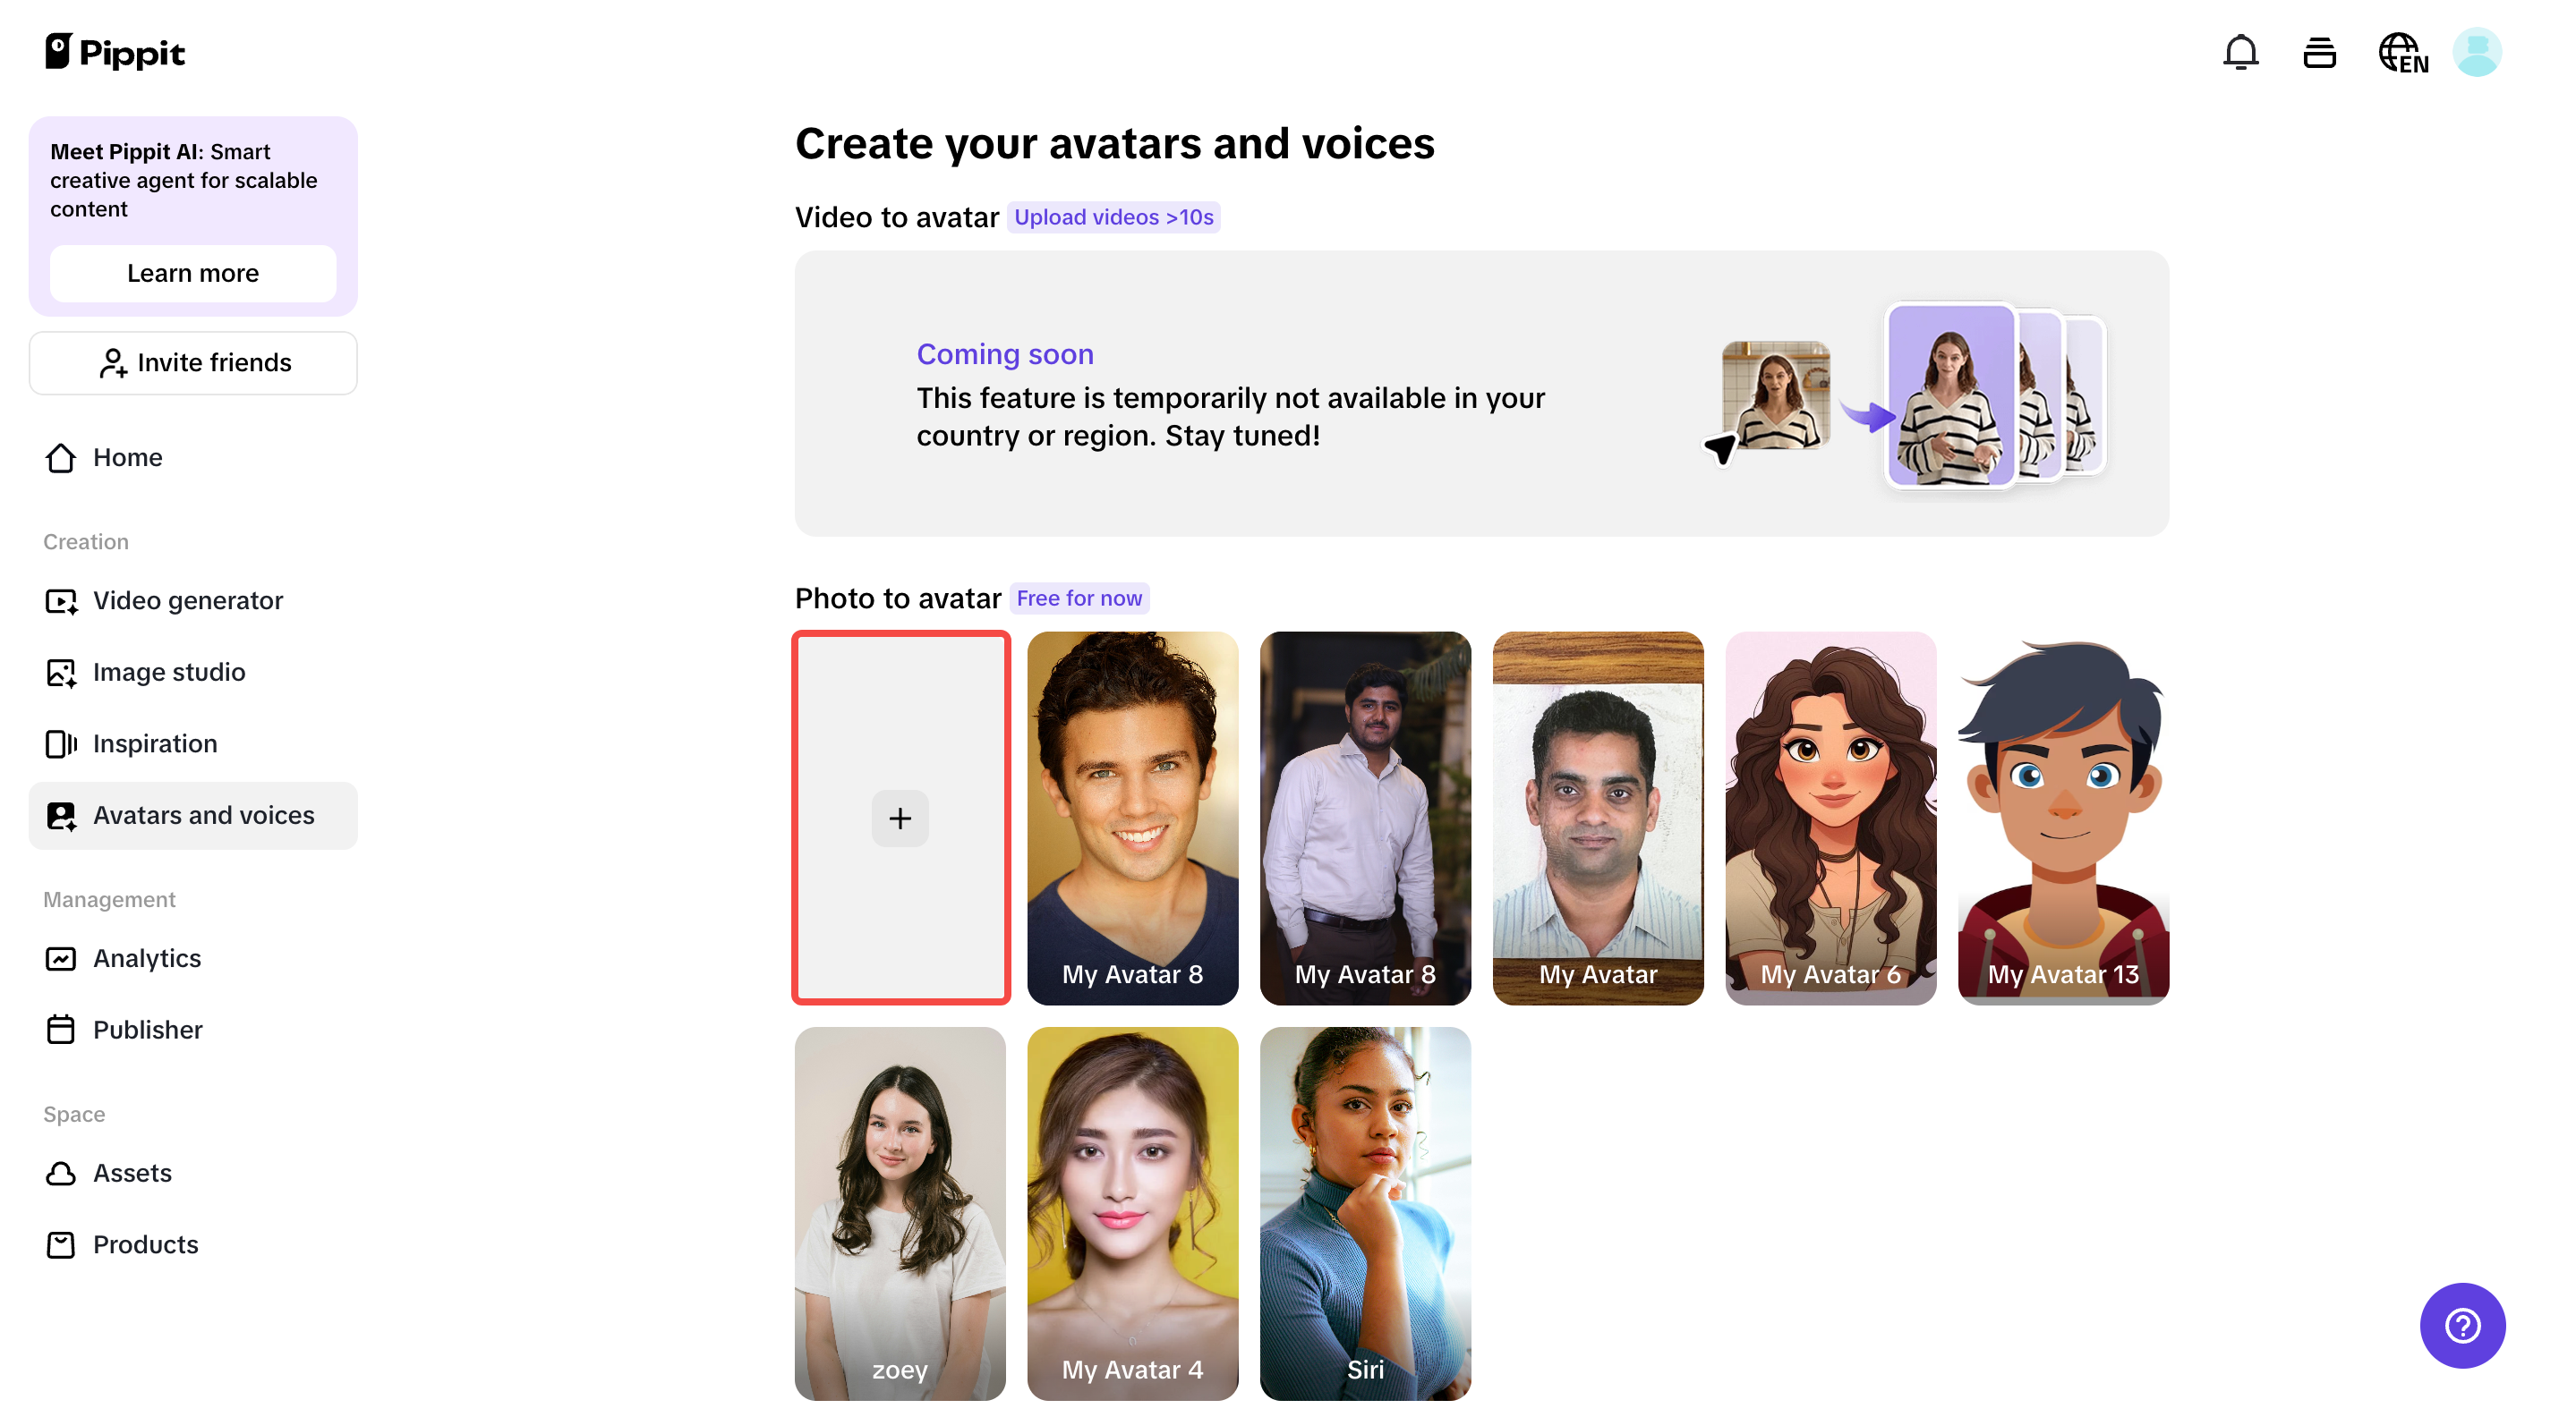Click the Learn more button
Image resolution: width=2576 pixels, height=1417 pixels.
pyautogui.click(x=192, y=273)
